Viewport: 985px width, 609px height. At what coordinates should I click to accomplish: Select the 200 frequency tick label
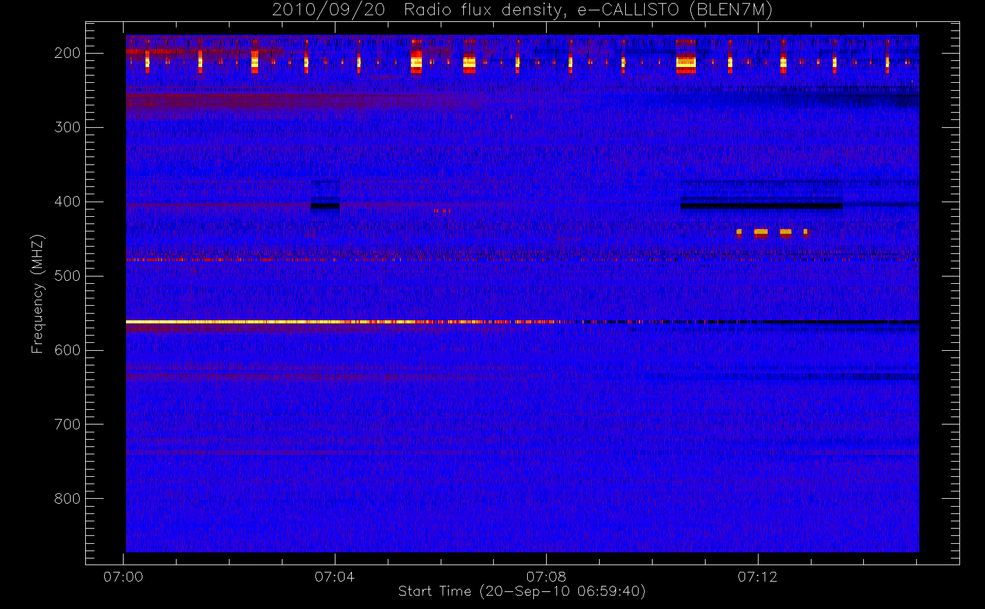[x=67, y=53]
